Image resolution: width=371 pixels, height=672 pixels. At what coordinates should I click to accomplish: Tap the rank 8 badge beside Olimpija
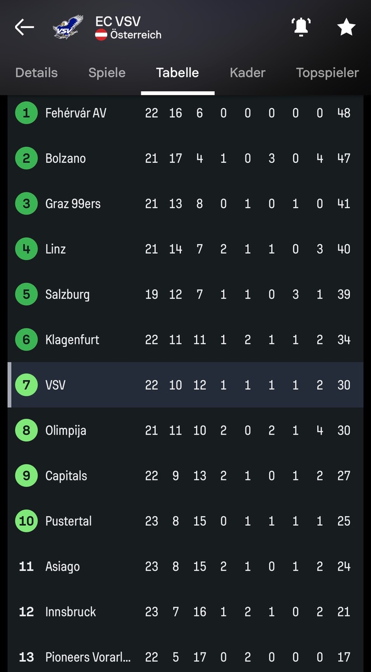coord(26,431)
